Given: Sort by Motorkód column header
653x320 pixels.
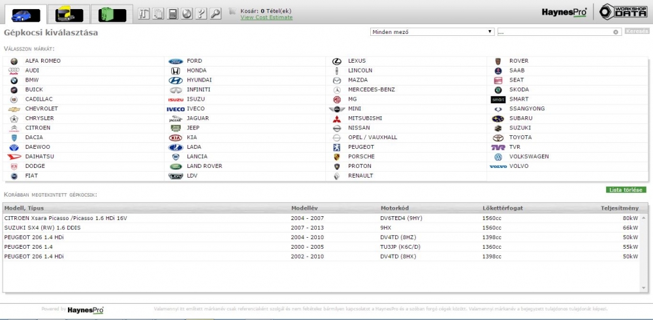Looking at the screenshot, I should click(394, 208).
